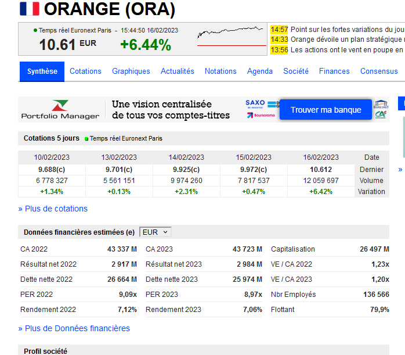The image size is (405, 355).
Task: Click the double-arrow link beside the quotes table
Action: coord(400,170)
